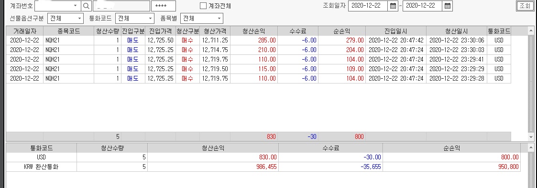Image resolution: width=537 pixels, height=188 pixels.
Task: Click the account search magnifier icon
Action: [86, 6]
